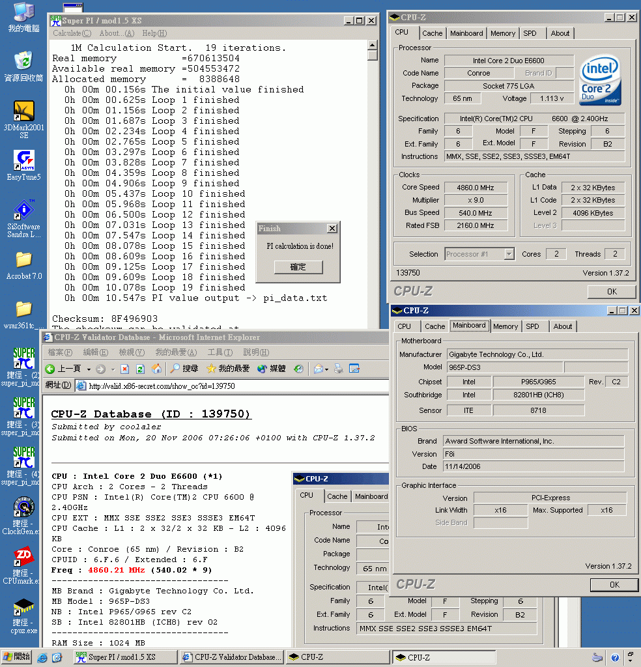Image resolution: width=641 pixels, height=667 pixels.
Task: Click IE Mail envelope icon
Action: point(318,369)
